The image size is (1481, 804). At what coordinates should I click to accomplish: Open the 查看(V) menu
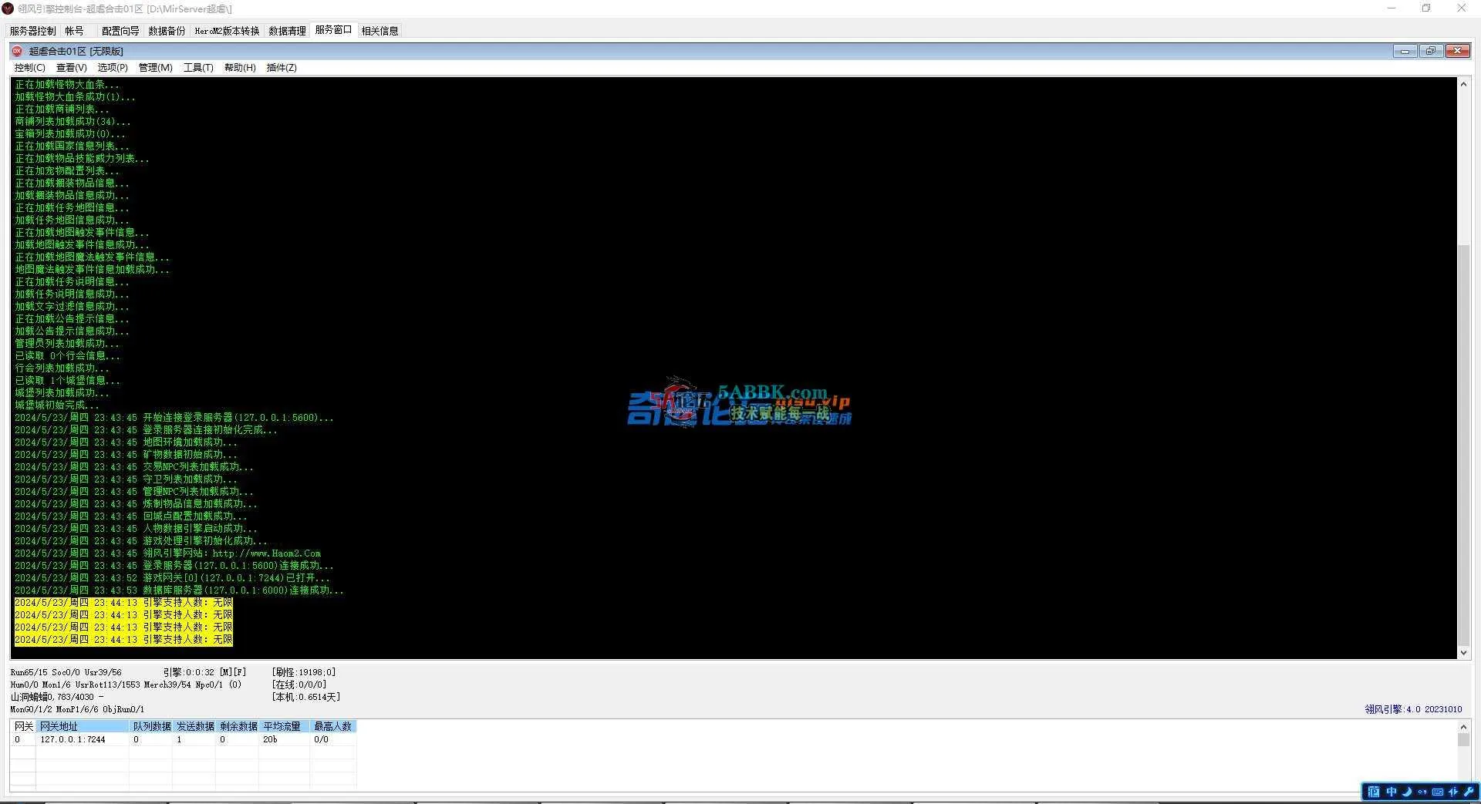pyautogui.click(x=71, y=68)
